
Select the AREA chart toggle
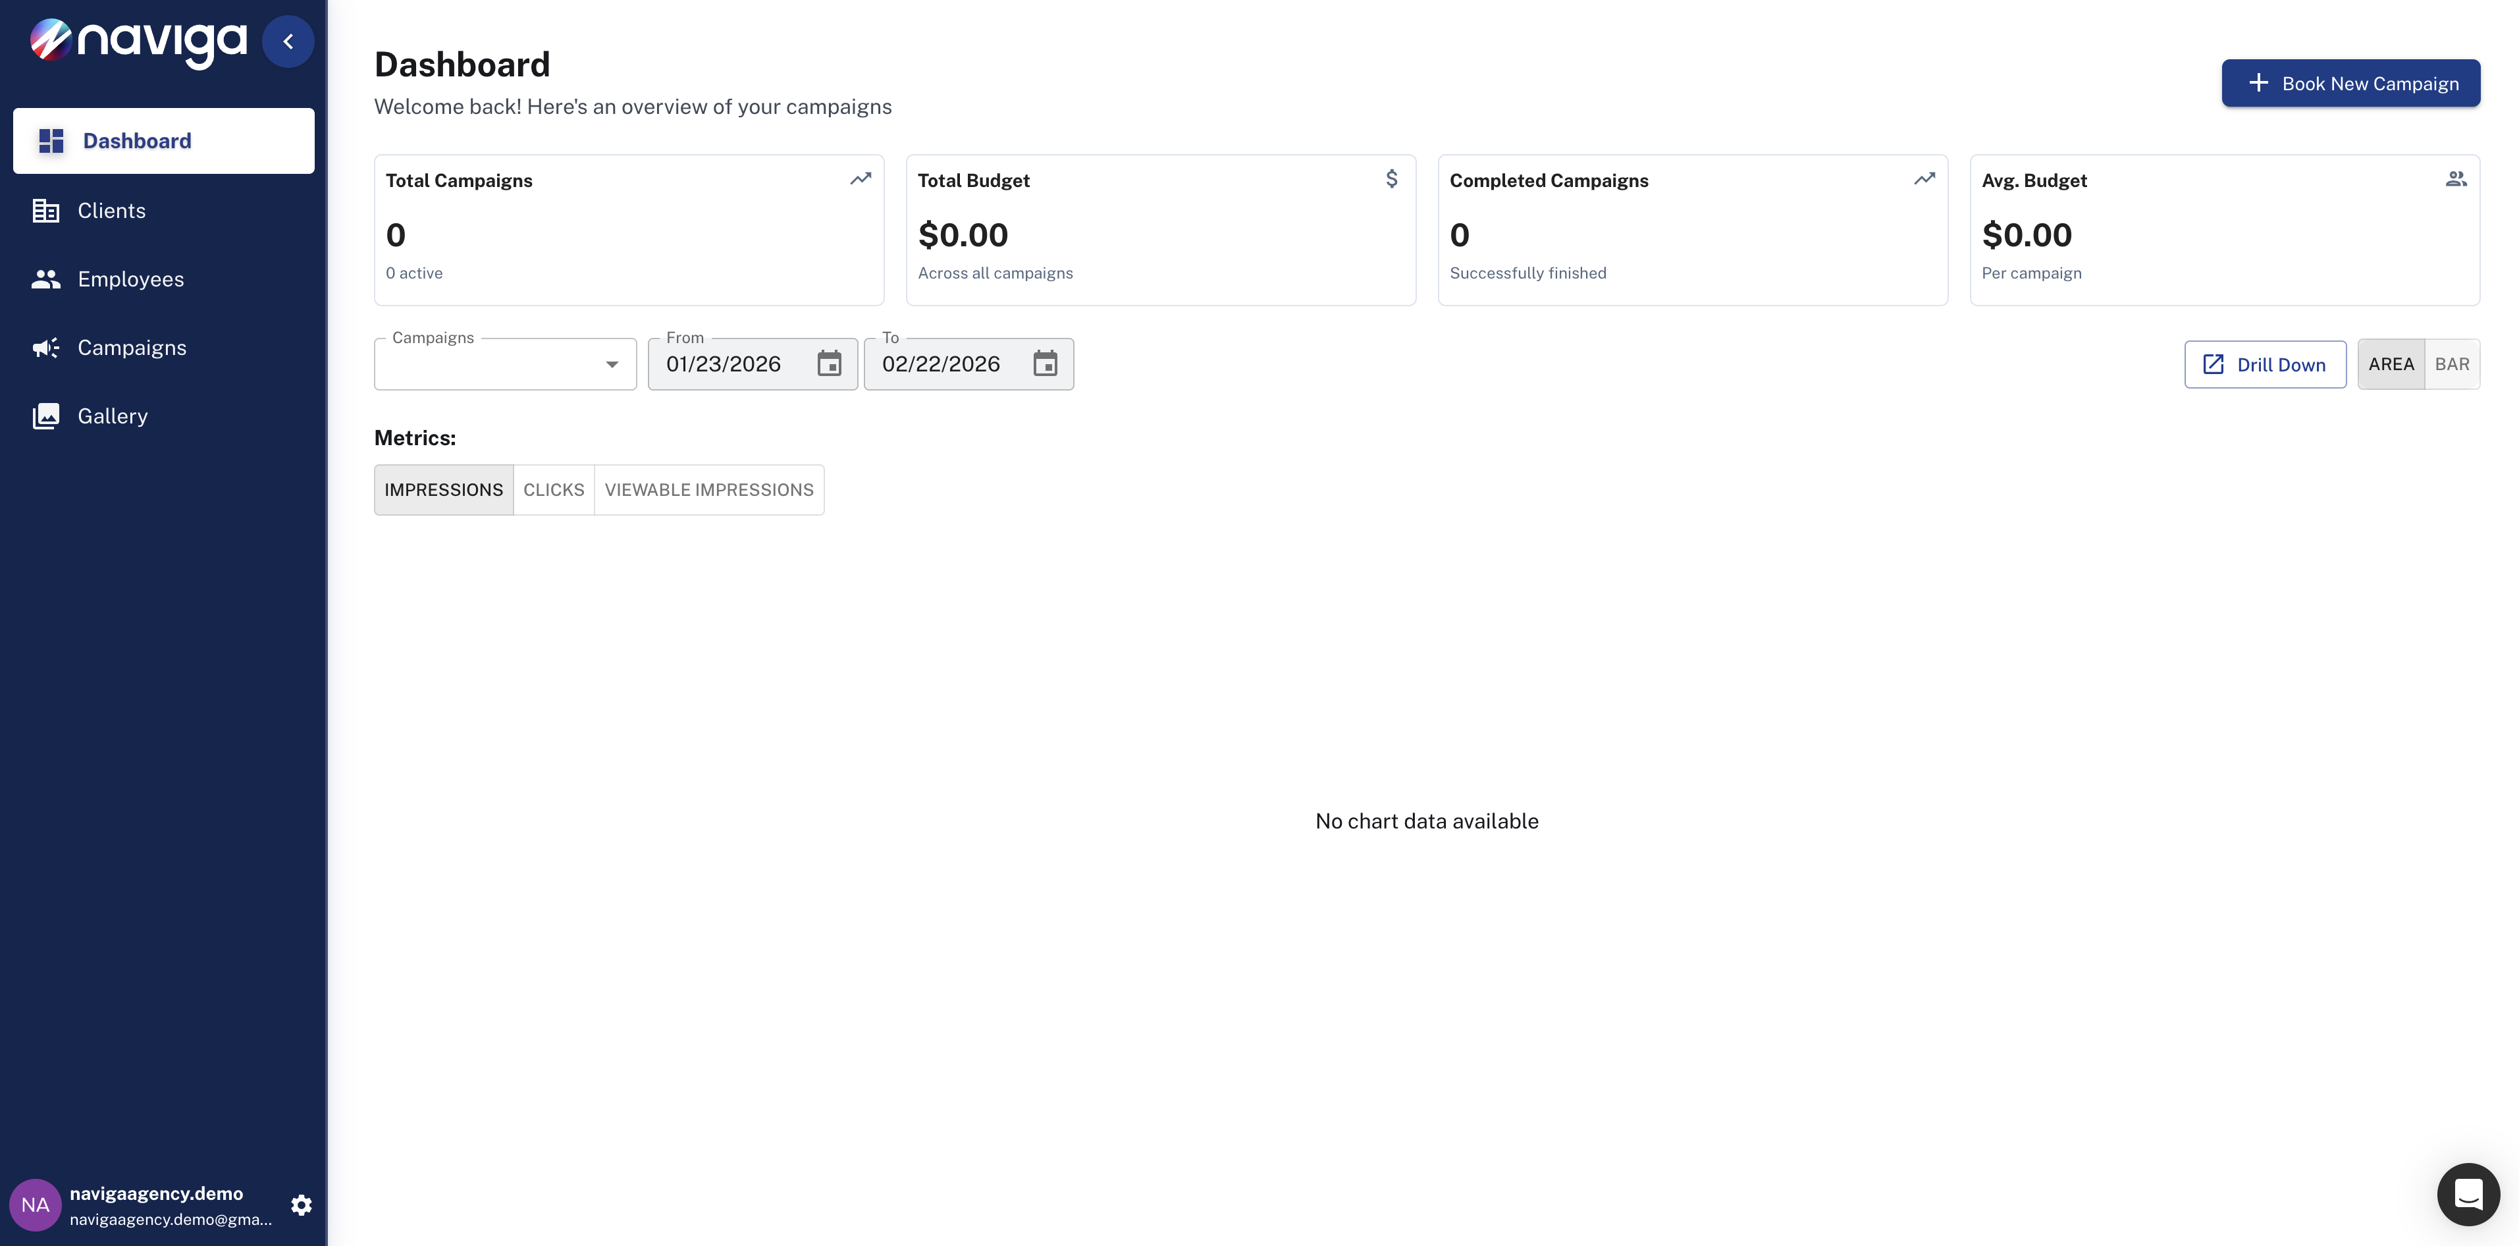point(2391,364)
